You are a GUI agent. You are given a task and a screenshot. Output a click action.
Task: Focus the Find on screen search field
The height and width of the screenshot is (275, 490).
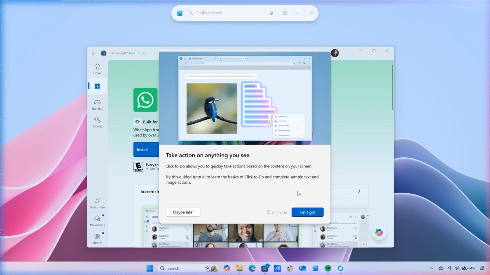click(x=231, y=13)
